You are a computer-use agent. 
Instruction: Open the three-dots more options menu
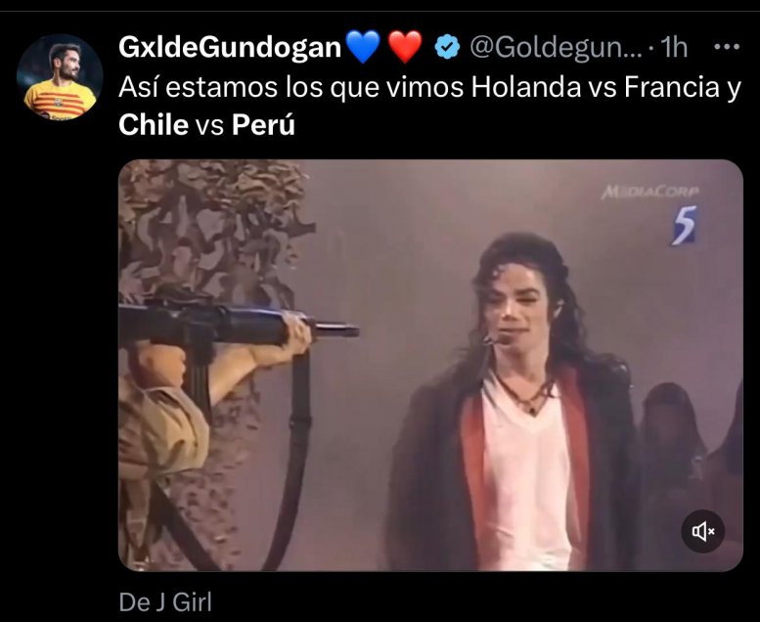[727, 47]
